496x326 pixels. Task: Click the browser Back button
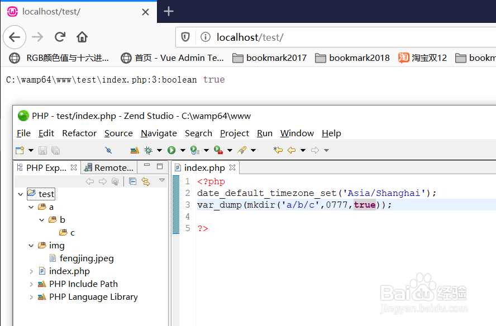click(15, 37)
